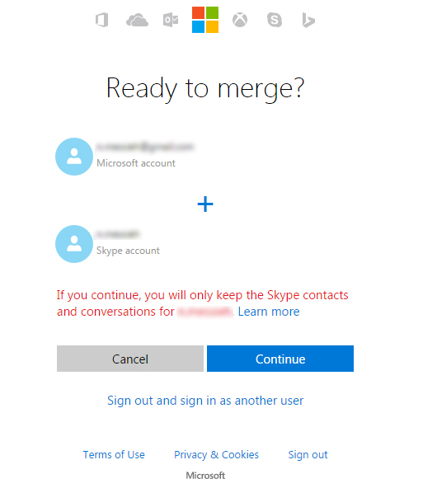Screen dimensions: 437x488
Task: Click the Office icon in header
Action: click(101, 20)
